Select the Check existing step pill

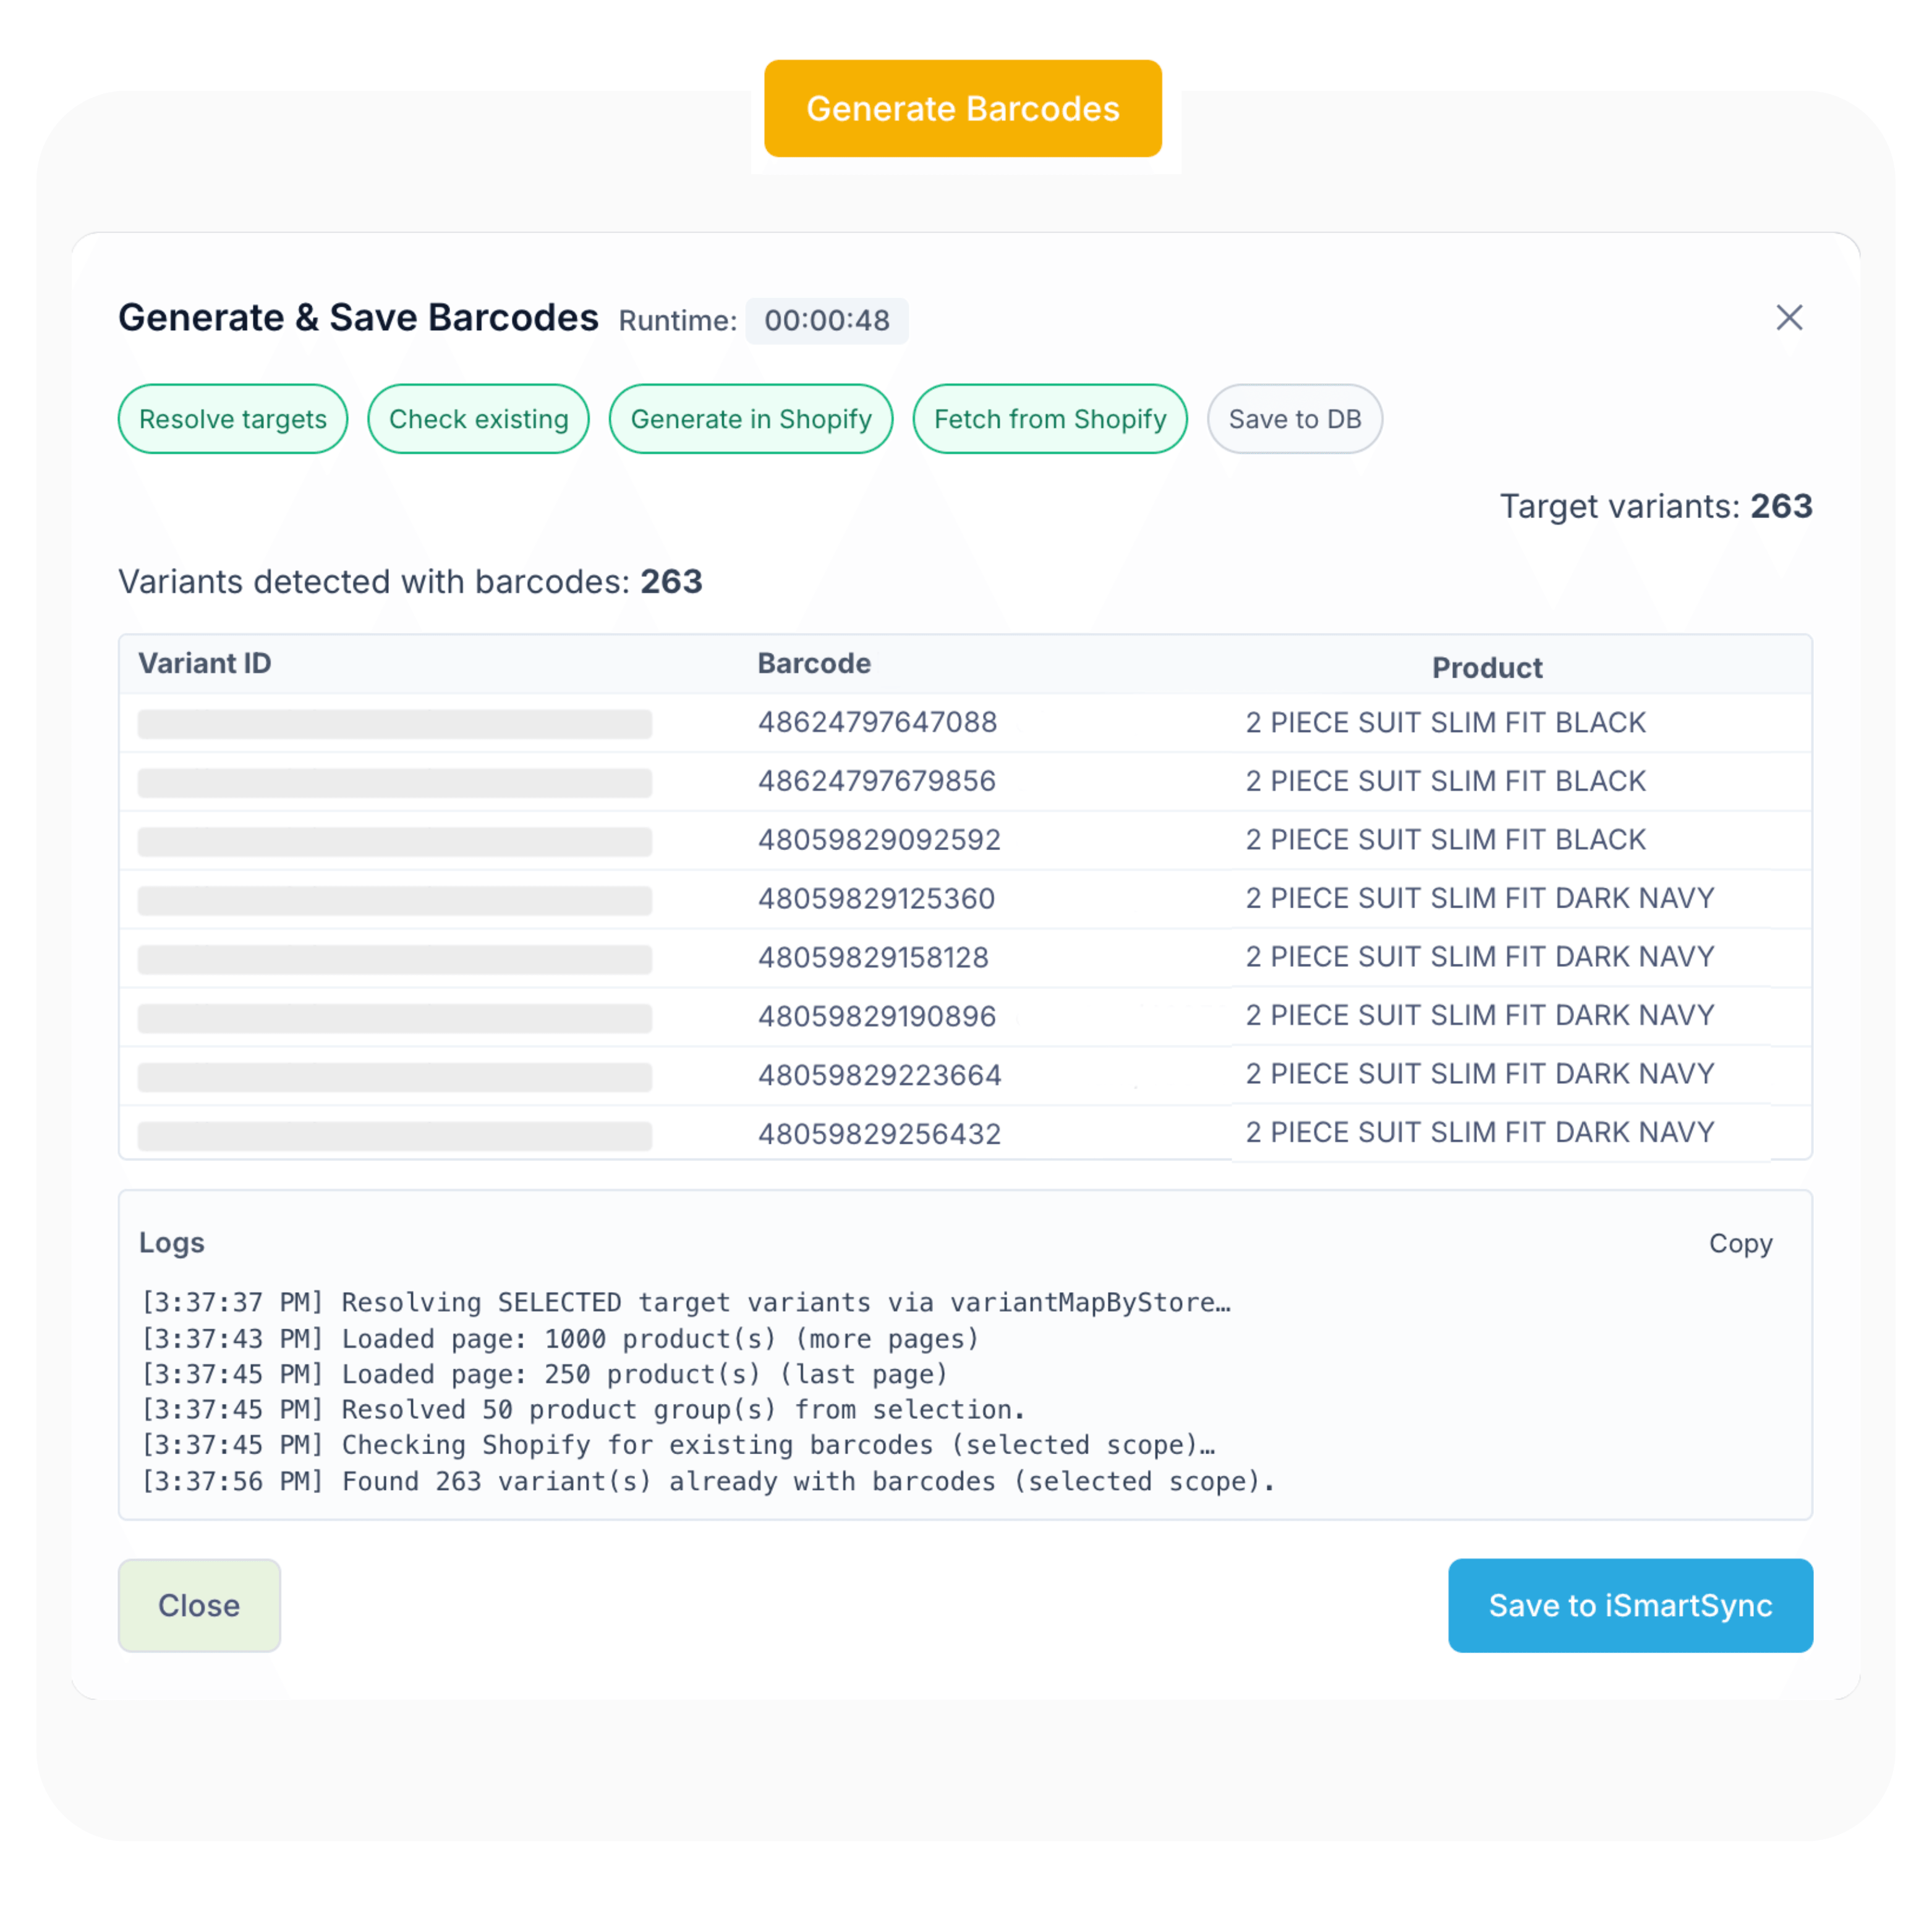478,419
